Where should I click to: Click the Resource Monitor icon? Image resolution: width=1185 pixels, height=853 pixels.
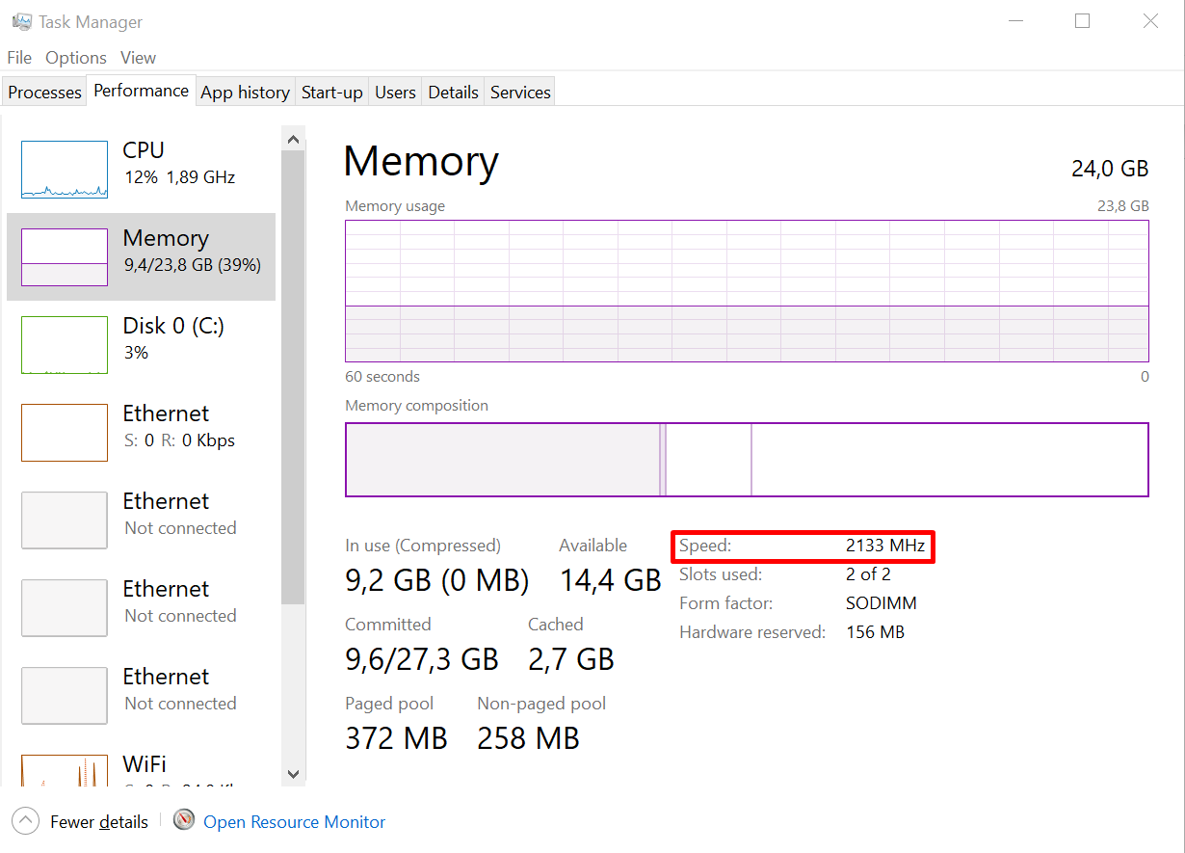[184, 821]
